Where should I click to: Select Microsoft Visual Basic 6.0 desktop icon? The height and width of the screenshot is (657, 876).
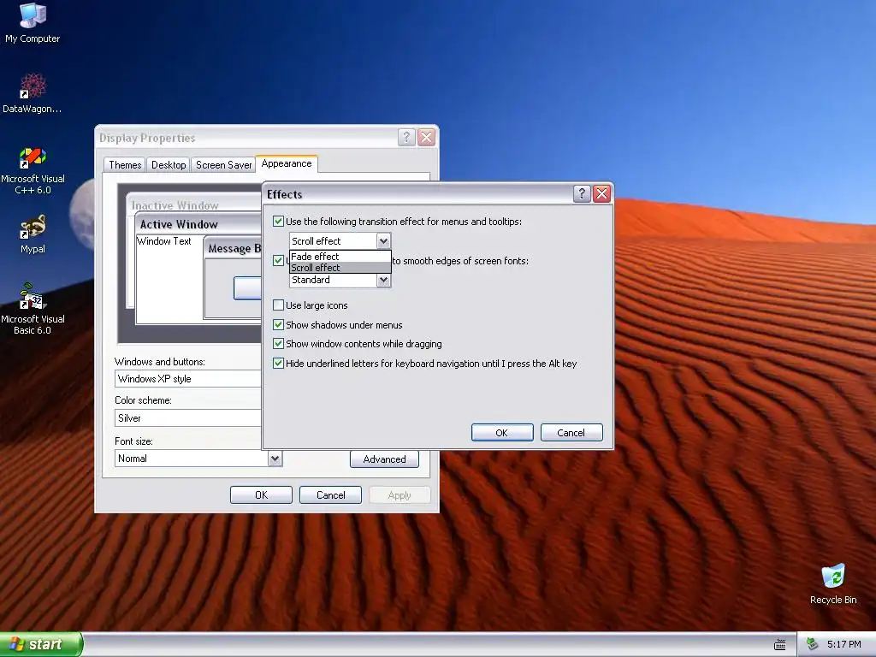coord(33,309)
